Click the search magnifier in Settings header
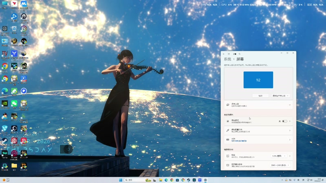Viewport: 326px width, 183px height. [x=240, y=54]
